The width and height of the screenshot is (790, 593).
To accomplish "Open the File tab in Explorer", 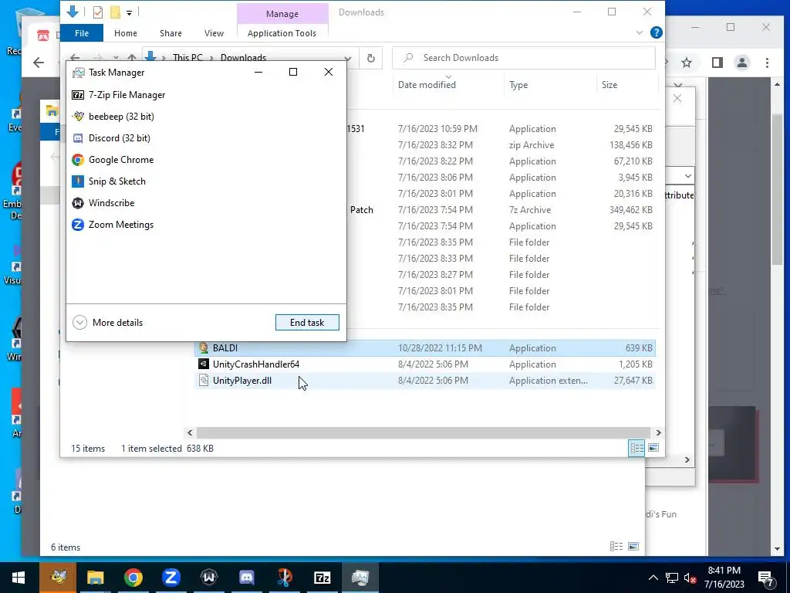I will point(82,33).
